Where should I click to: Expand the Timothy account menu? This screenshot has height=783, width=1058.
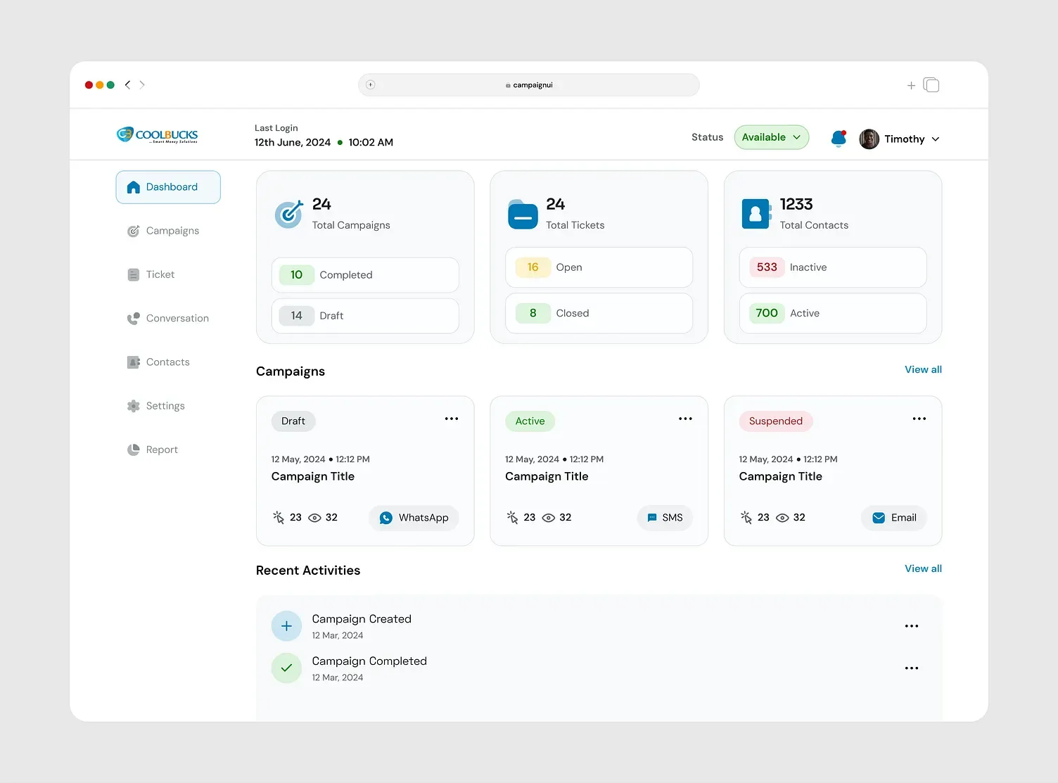click(936, 139)
